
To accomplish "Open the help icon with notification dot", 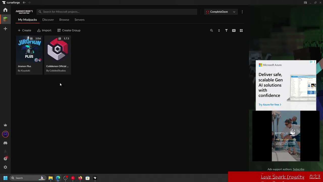I will (x=5, y=158).
